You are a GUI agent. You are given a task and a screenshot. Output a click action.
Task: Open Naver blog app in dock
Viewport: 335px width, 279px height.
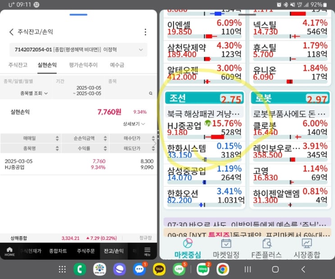203,269
